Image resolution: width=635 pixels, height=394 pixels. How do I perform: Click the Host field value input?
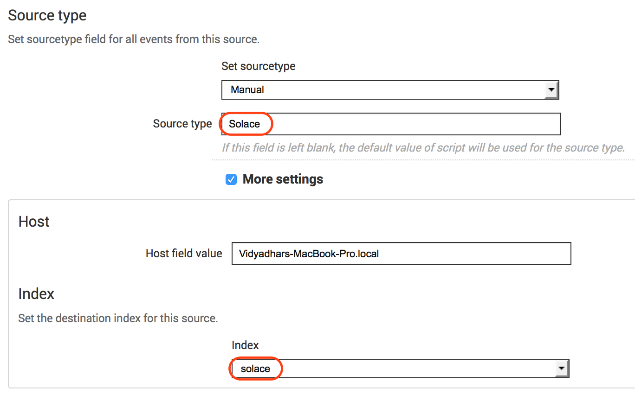coord(401,254)
